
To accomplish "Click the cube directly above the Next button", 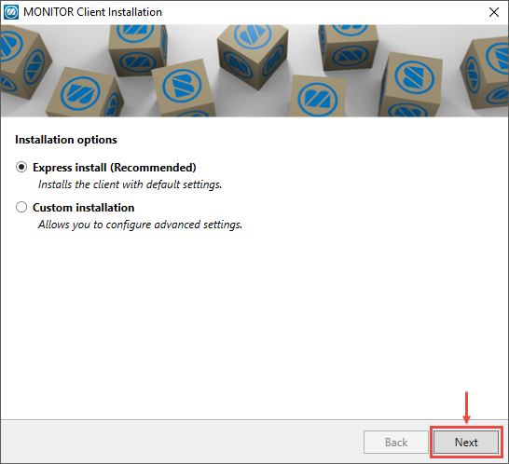I will point(410,86).
